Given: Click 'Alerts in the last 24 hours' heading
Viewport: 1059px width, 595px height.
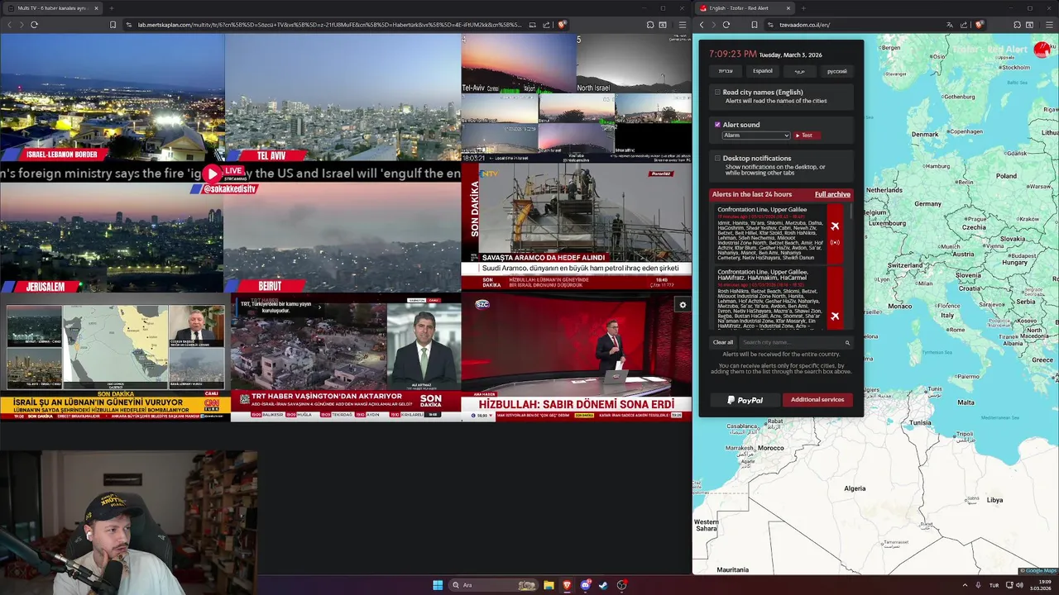Looking at the screenshot, I should coord(752,194).
